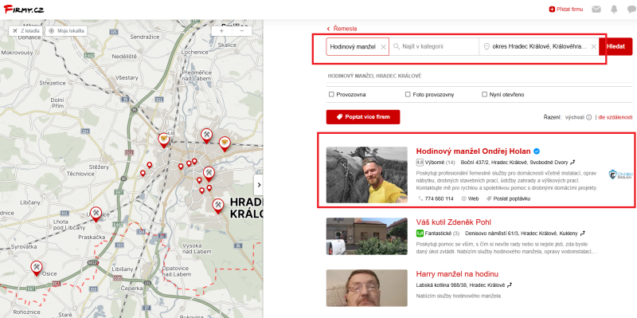Click the red Hledat search button
Screen dimensions: 637x318
point(616,47)
